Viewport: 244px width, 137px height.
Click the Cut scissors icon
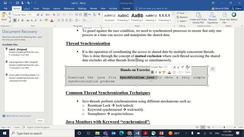10,13
